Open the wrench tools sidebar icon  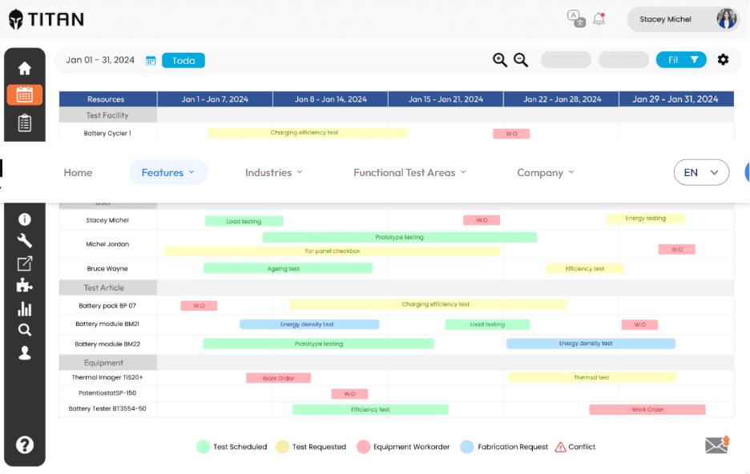tap(24, 240)
